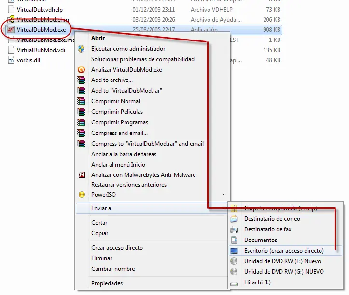
Task: Choose Escritorio (crear acceso directo)
Action: pyautogui.click(x=285, y=251)
